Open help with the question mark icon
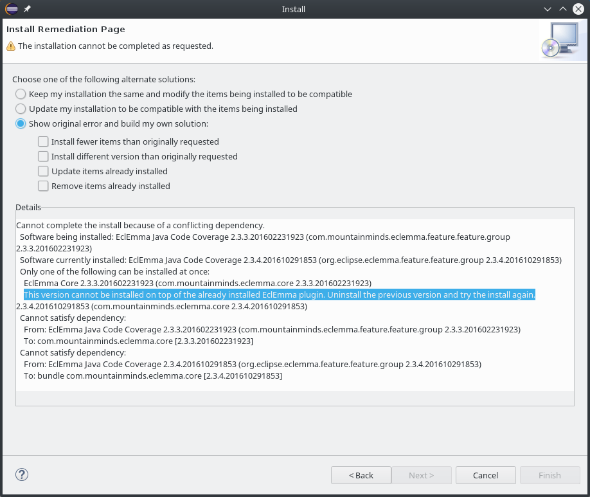590x497 pixels. tap(22, 474)
